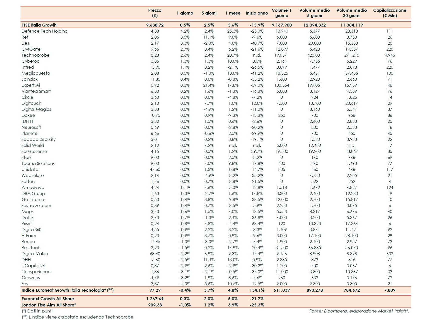Select the Relatech company name
The width and height of the screenshot is (445, 320).
[31, 248]
